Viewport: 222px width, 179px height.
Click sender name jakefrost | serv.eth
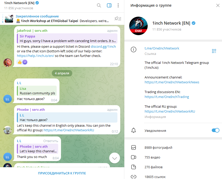(32, 31)
